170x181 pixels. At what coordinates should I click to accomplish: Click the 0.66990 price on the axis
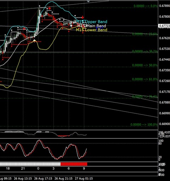(165, 113)
